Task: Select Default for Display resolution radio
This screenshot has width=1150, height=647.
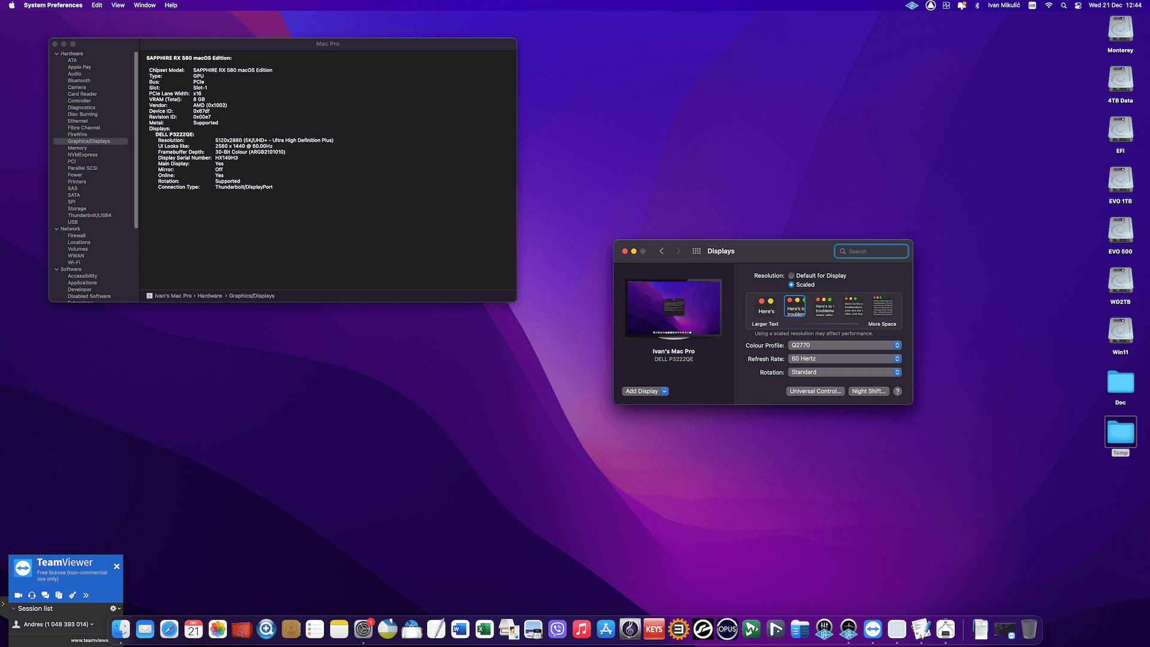Action: pos(791,276)
